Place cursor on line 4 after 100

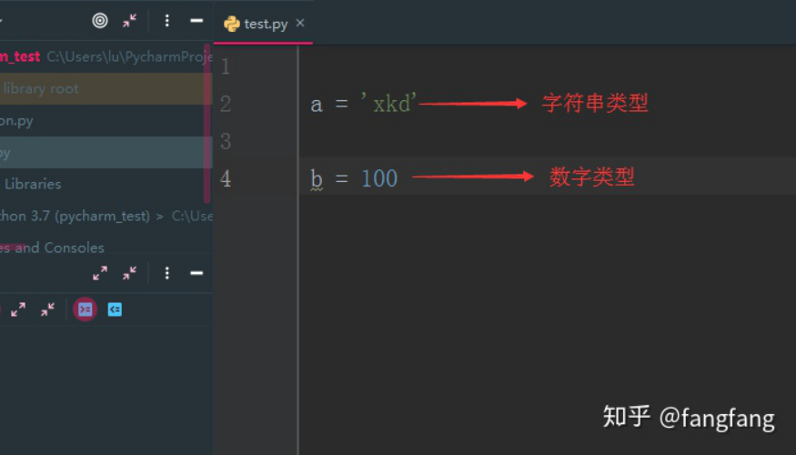398,178
